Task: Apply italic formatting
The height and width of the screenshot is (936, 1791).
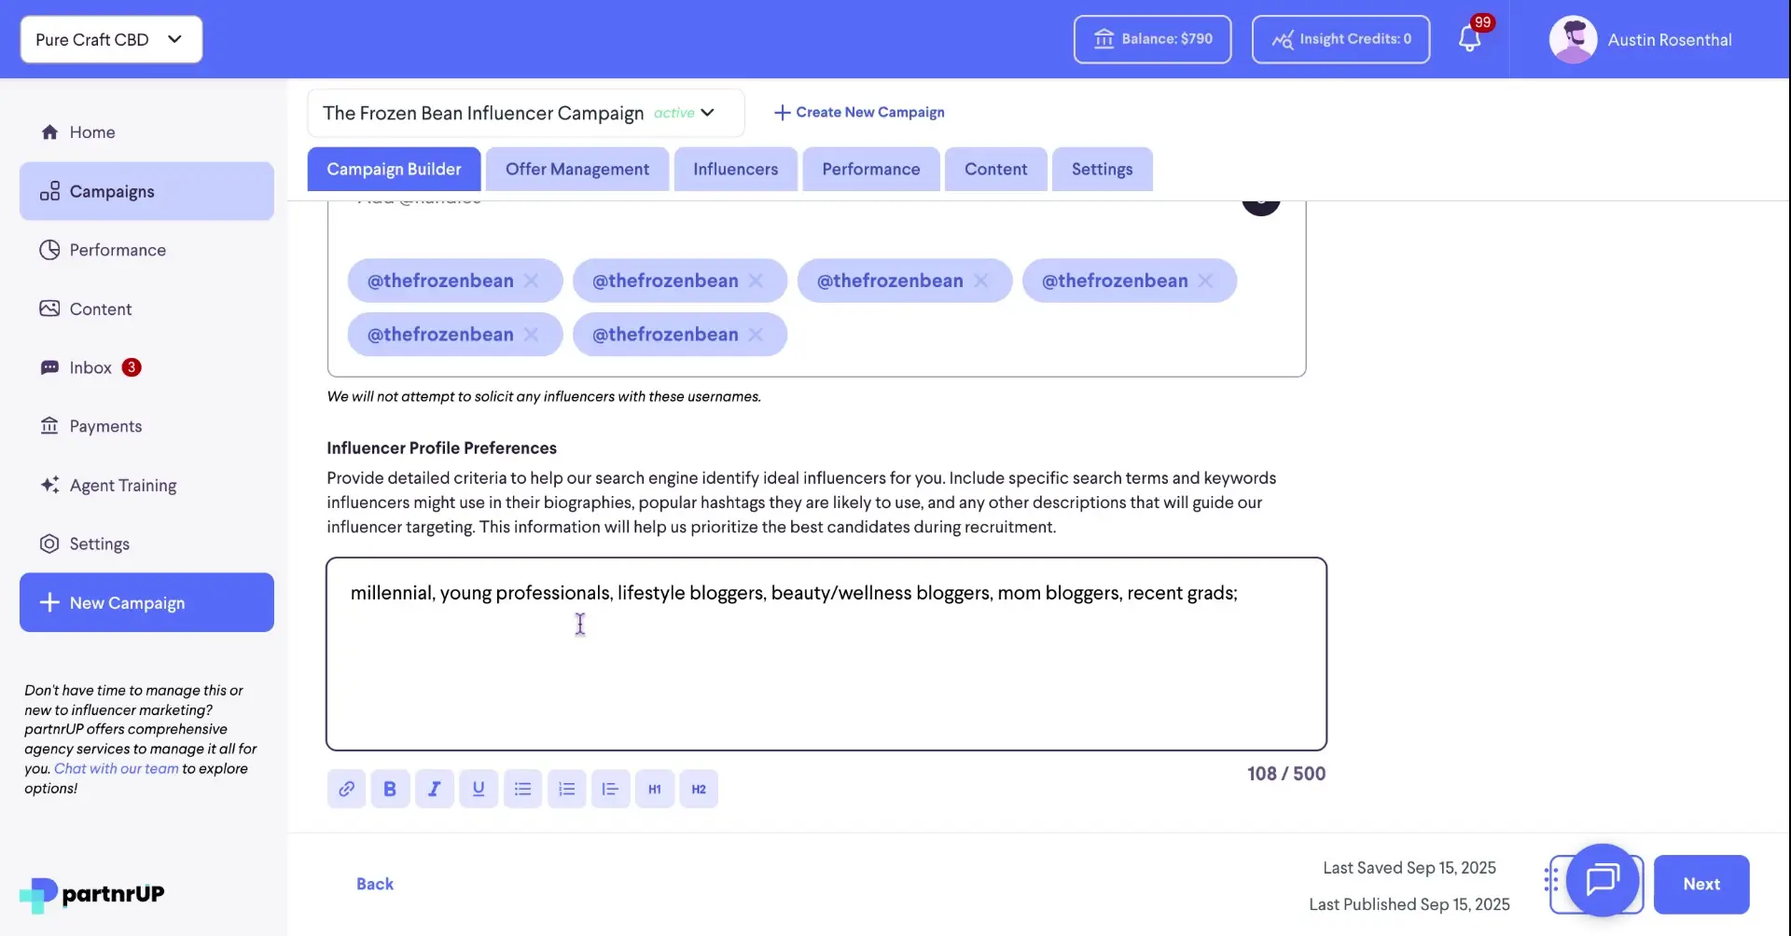Action: click(434, 788)
